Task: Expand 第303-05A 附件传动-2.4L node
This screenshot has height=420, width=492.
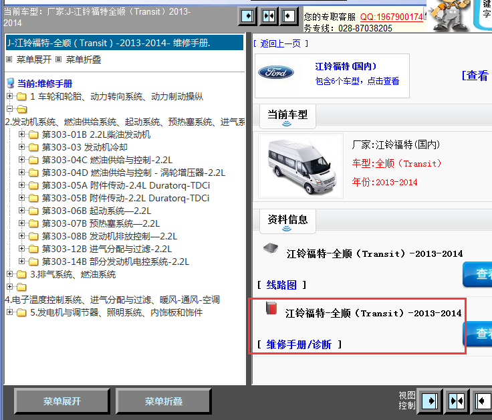Action: click(x=21, y=185)
